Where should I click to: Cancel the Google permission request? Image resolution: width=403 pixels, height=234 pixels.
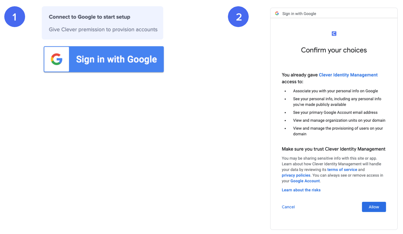(x=288, y=207)
